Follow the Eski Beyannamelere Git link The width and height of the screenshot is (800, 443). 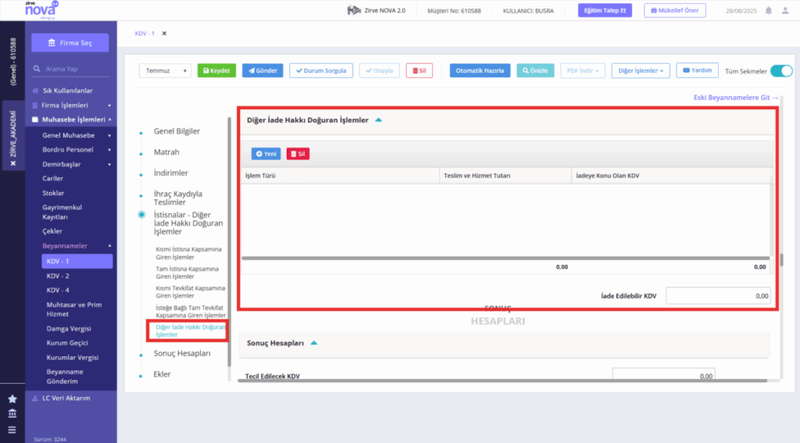pos(736,98)
